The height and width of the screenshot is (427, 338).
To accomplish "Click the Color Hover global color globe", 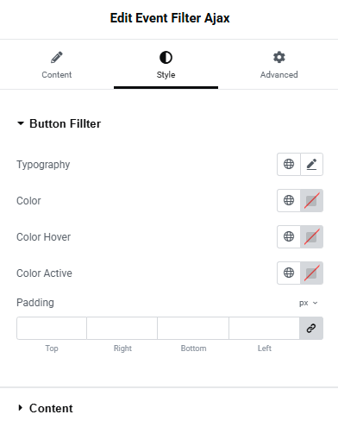I will tap(289, 236).
